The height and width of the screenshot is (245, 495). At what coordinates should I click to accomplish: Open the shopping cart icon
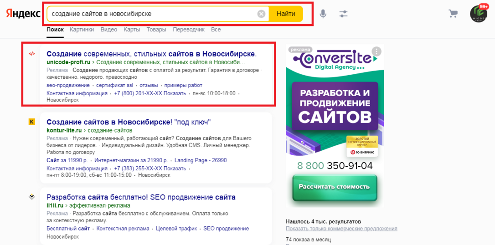(453, 14)
